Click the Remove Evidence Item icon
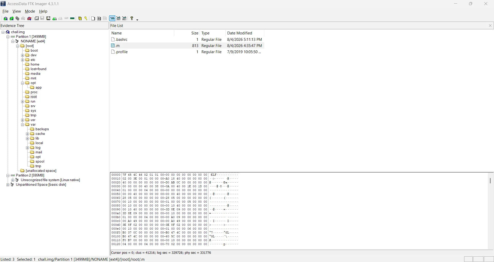This screenshot has height=262, width=494. pyautogui.click(x=23, y=18)
